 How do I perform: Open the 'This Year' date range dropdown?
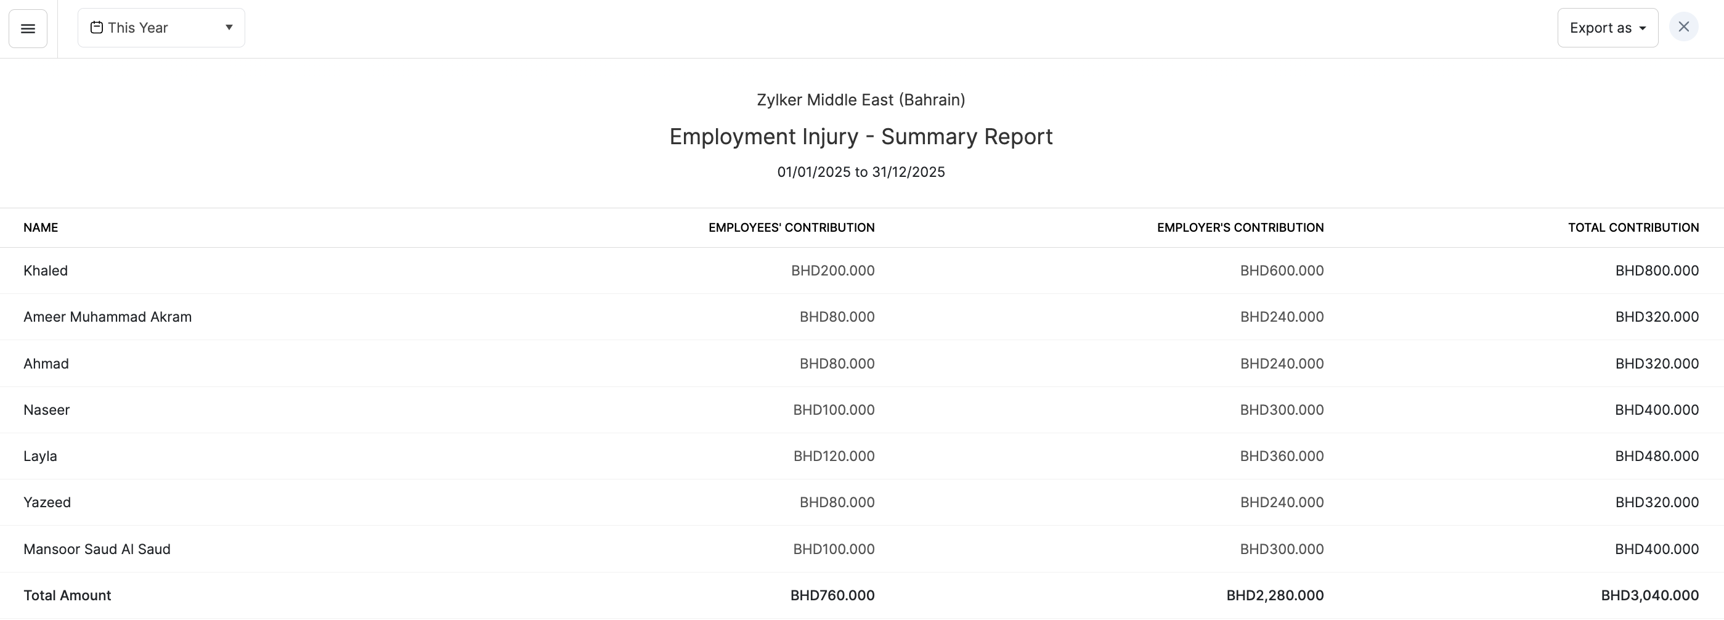point(161,28)
